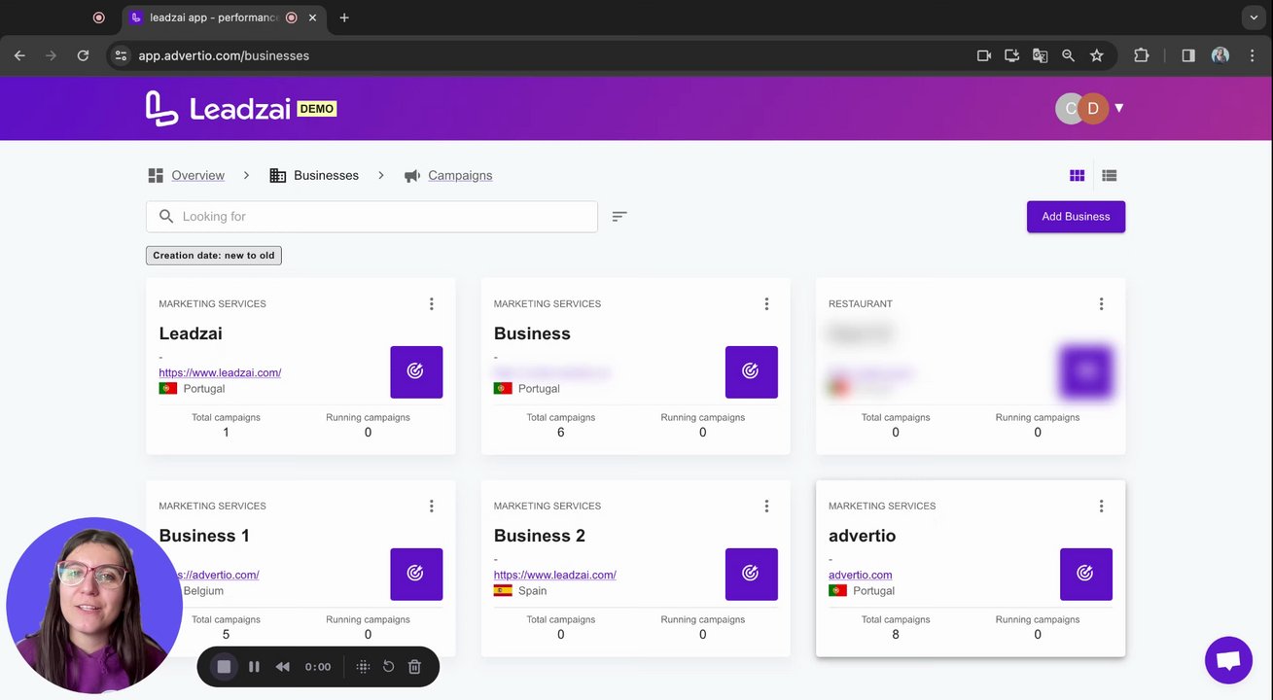
Task: Go to Campaigns breadcrumb
Action: [460, 176]
